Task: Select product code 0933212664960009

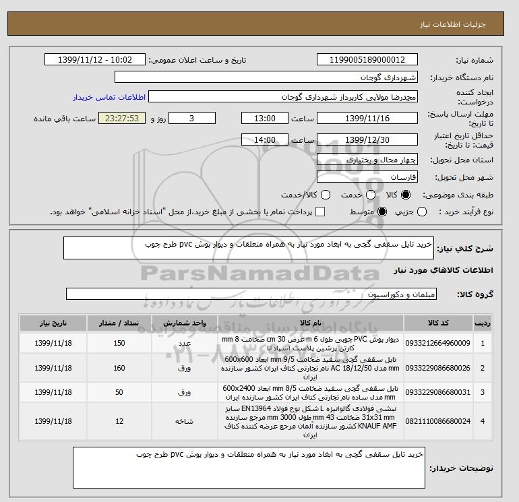Action: click(438, 343)
